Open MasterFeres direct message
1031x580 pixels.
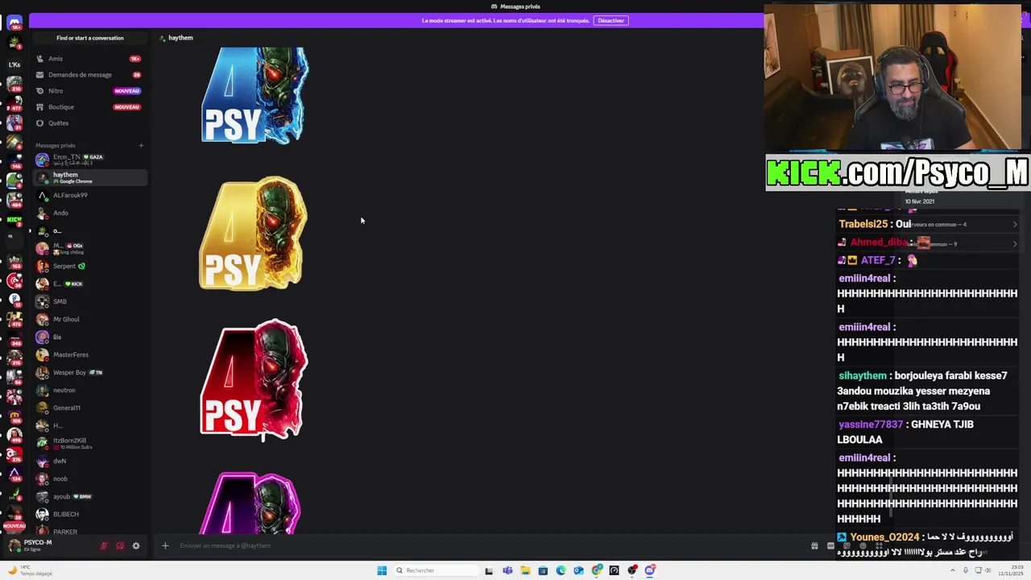pos(89,354)
